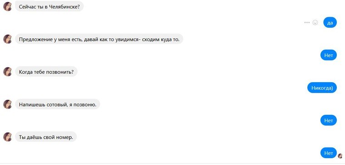Open avatar beside "Предложение у меня есть" message

(x=7, y=39)
